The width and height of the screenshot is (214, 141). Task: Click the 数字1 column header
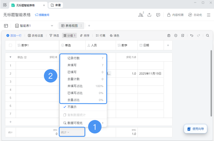tap(37, 45)
